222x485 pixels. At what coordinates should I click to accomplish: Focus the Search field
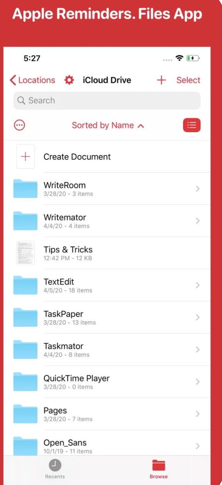[107, 101]
